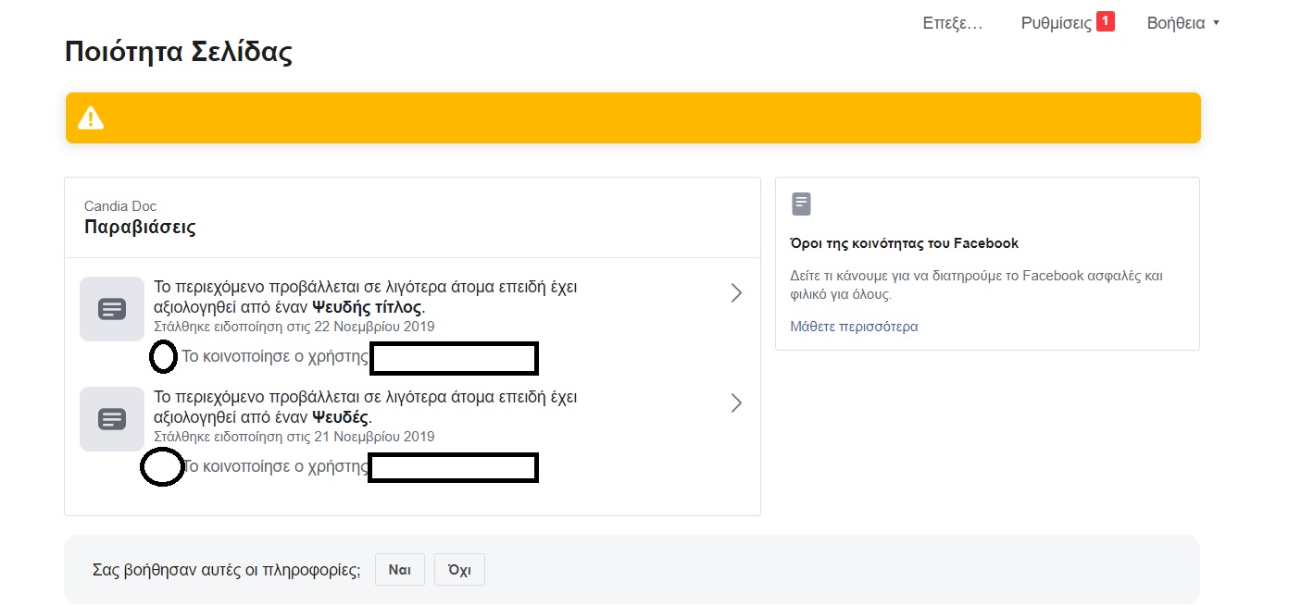Viewport: 1301px width, 606px height.
Task: Click the redacted user name under first violation
Action: click(x=454, y=358)
